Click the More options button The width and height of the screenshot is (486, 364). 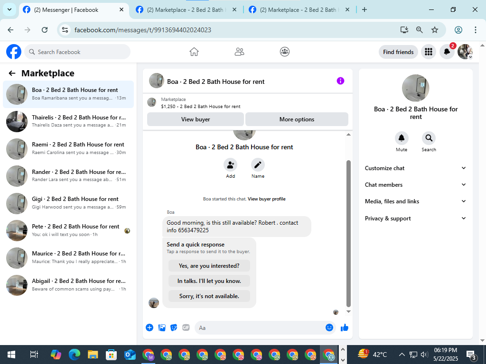pos(297,119)
